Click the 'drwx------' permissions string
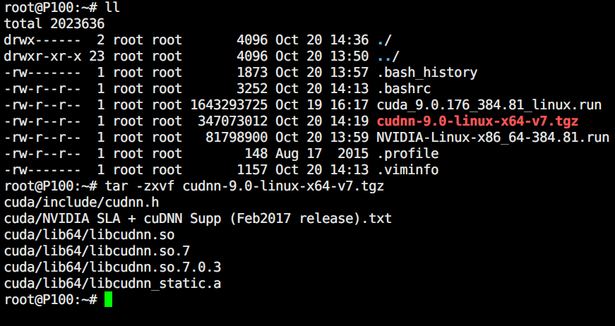 pos(43,40)
